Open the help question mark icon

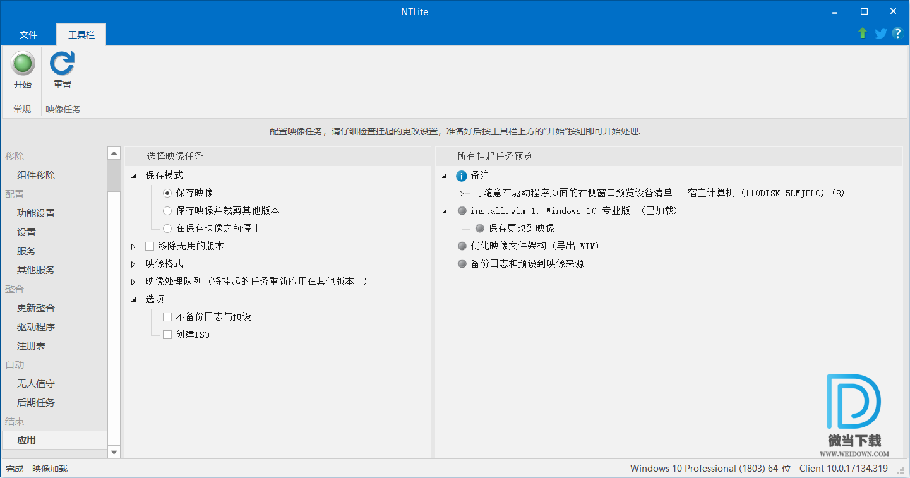click(897, 33)
